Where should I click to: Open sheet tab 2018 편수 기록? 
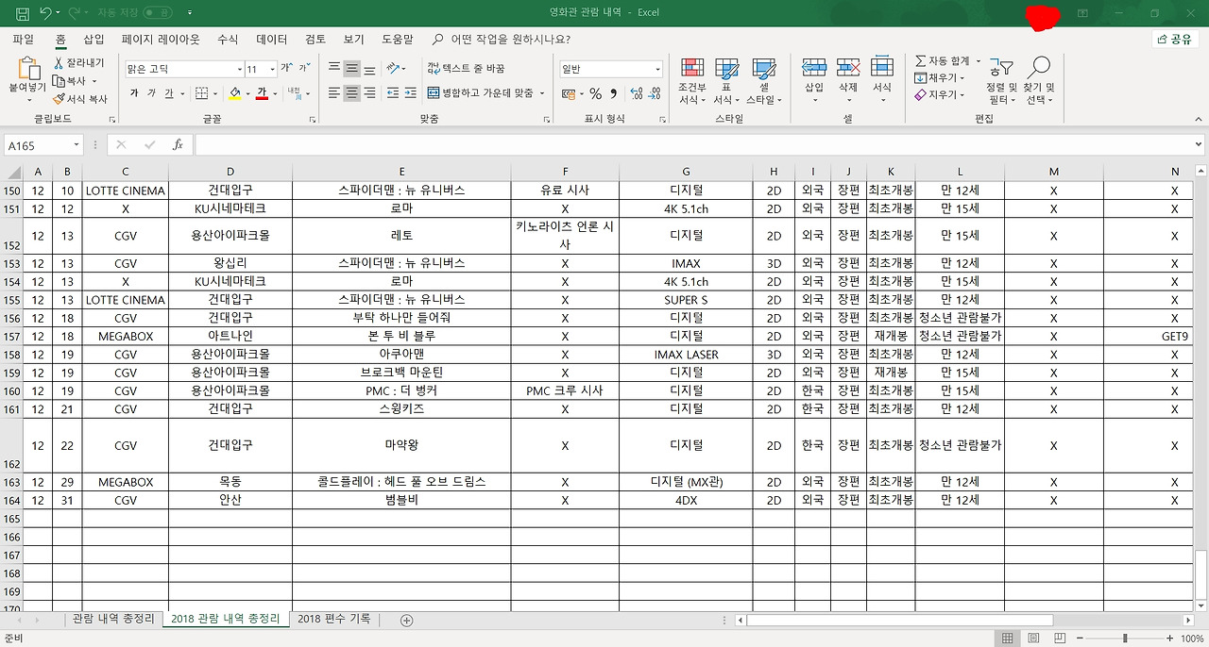coord(333,620)
